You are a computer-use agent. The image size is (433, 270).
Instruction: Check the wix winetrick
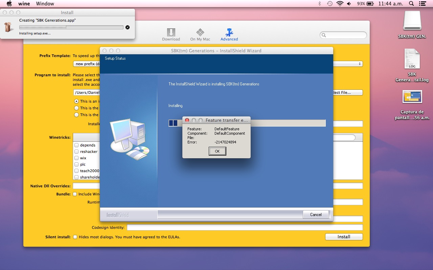click(x=76, y=158)
